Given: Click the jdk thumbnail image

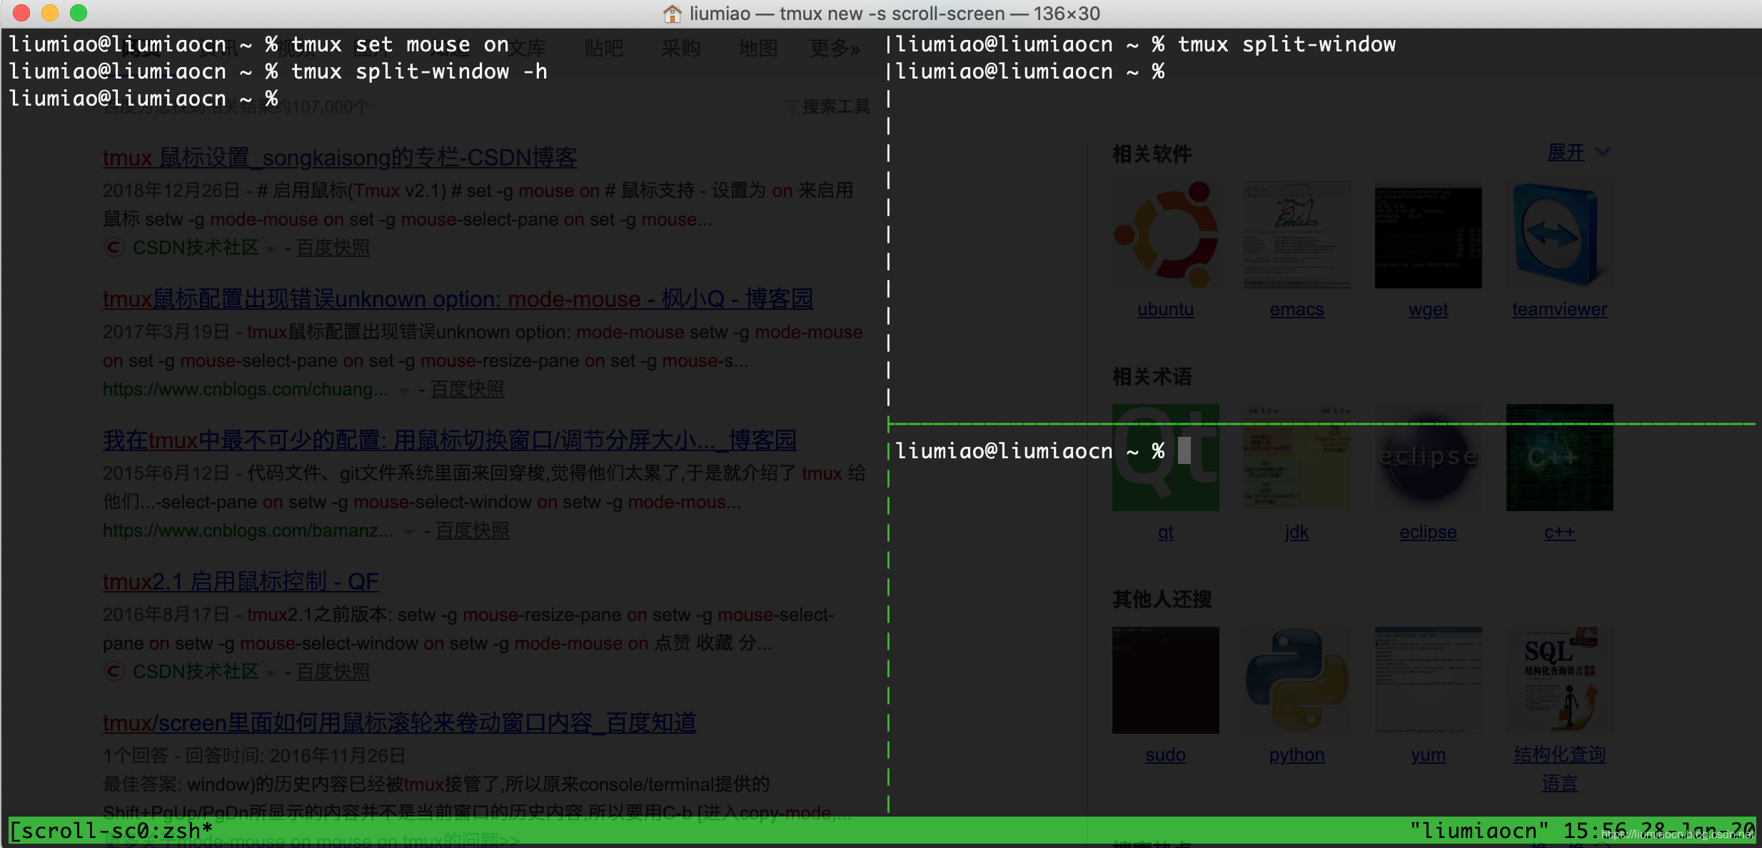Looking at the screenshot, I should click(1297, 458).
